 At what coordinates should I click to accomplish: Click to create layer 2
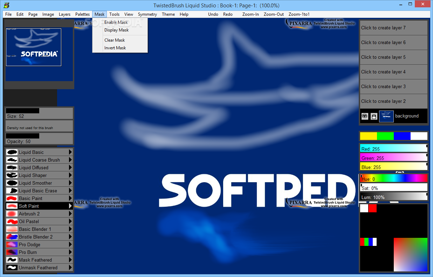[393, 101]
